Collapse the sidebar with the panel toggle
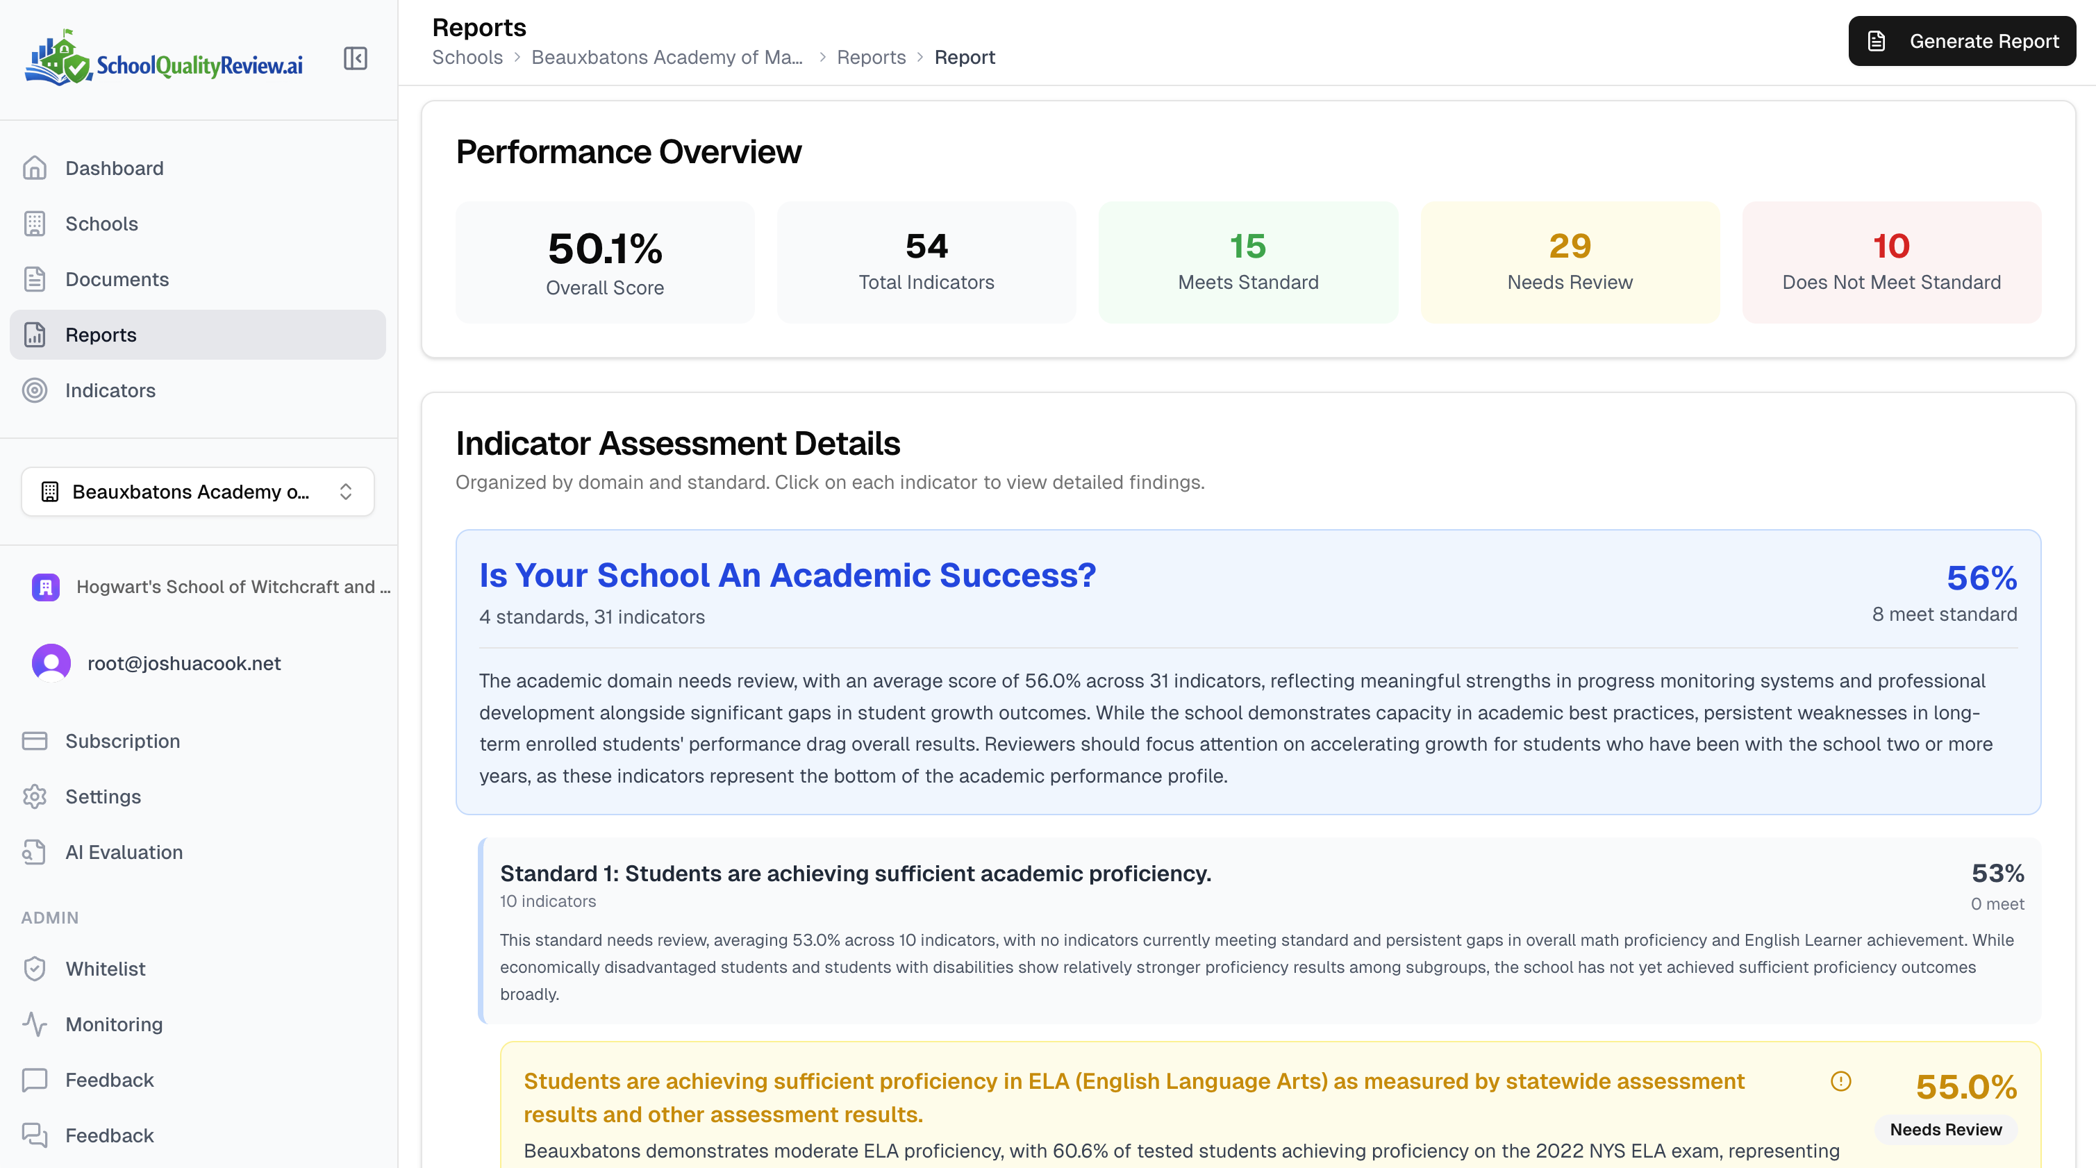Viewport: 2096px width, 1168px height. pyautogui.click(x=356, y=58)
